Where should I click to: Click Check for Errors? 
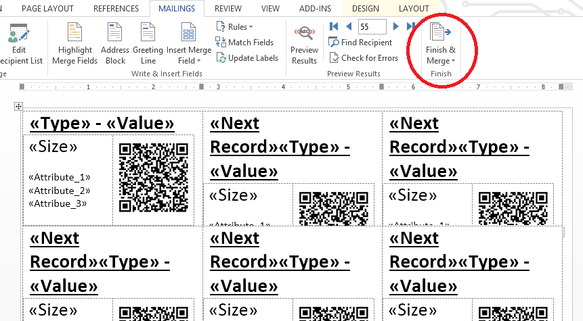(x=364, y=58)
